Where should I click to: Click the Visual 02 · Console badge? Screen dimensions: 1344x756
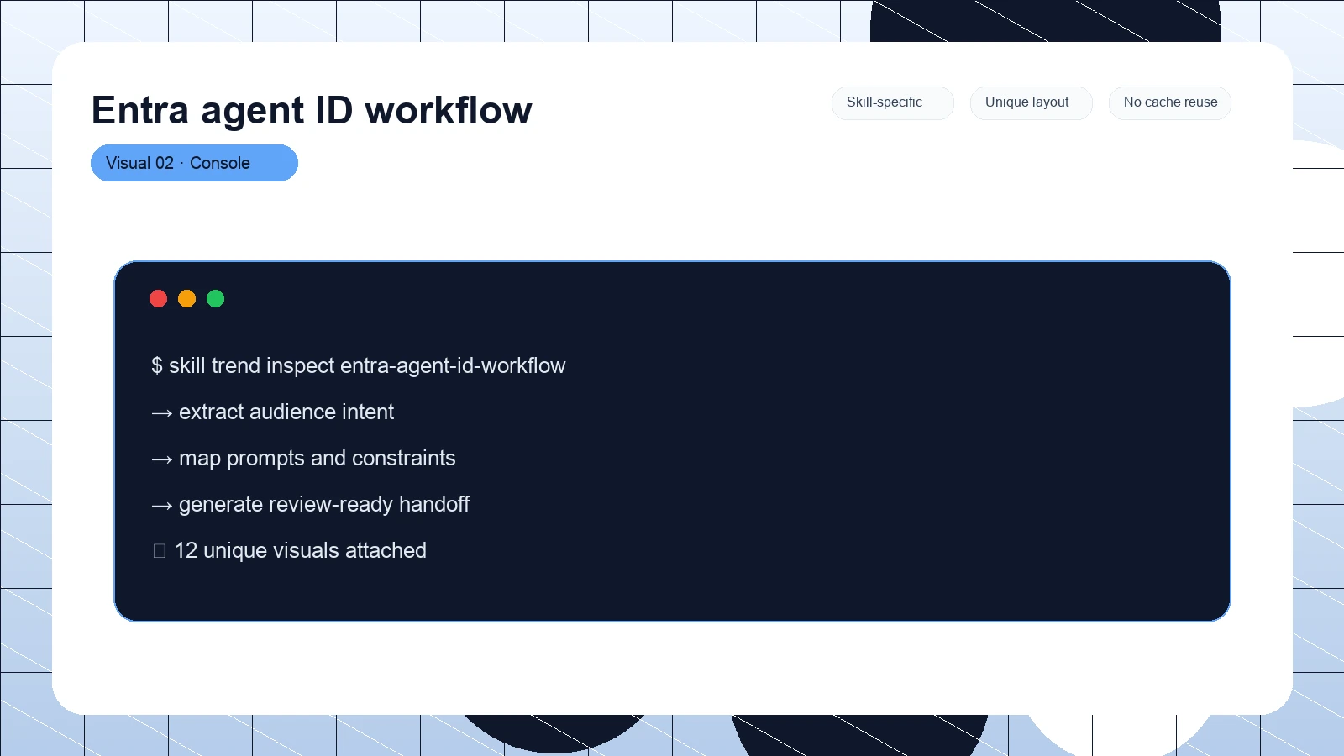click(194, 163)
